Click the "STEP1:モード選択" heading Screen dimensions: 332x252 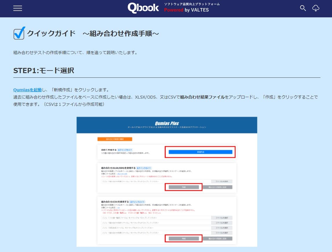(x=44, y=71)
